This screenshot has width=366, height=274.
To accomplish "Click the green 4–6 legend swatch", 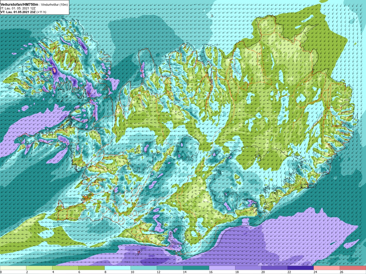I will (x=65, y=268).
